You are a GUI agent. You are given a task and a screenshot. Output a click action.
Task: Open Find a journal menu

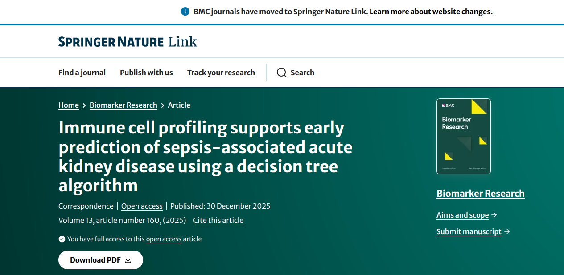[x=82, y=73]
